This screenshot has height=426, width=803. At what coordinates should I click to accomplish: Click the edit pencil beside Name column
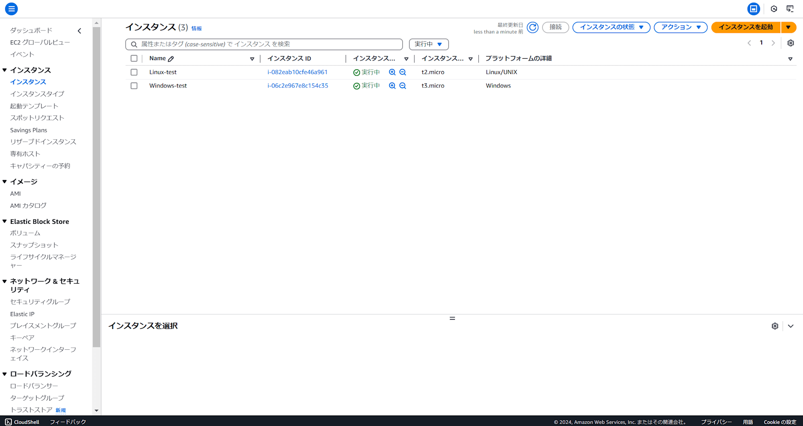171,59
